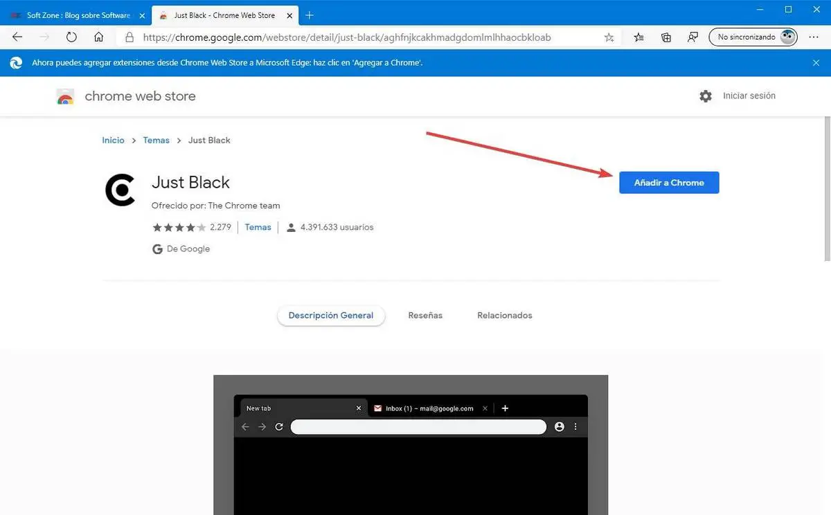Click the padlock site info icon
The image size is (831, 515).
pyautogui.click(x=129, y=37)
